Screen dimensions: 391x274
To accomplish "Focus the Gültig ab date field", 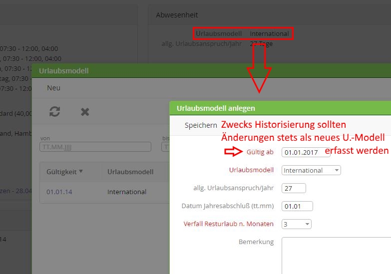I will click(x=306, y=152).
